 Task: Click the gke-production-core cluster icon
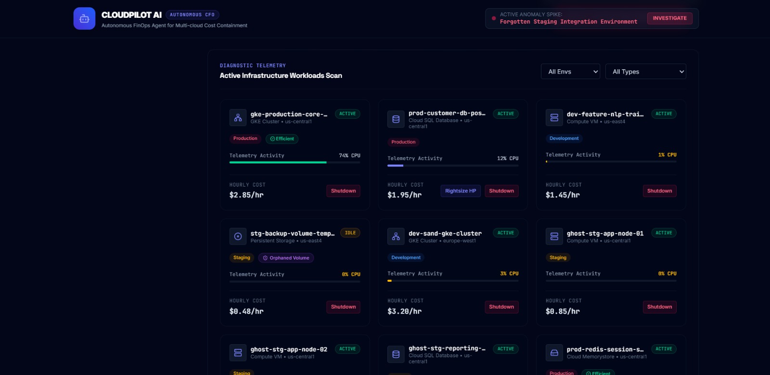(238, 118)
